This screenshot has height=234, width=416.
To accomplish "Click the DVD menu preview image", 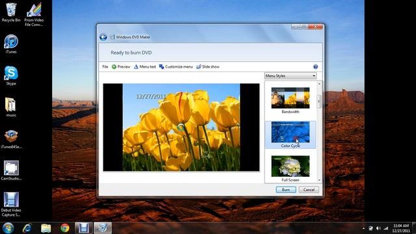I will [181, 127].
